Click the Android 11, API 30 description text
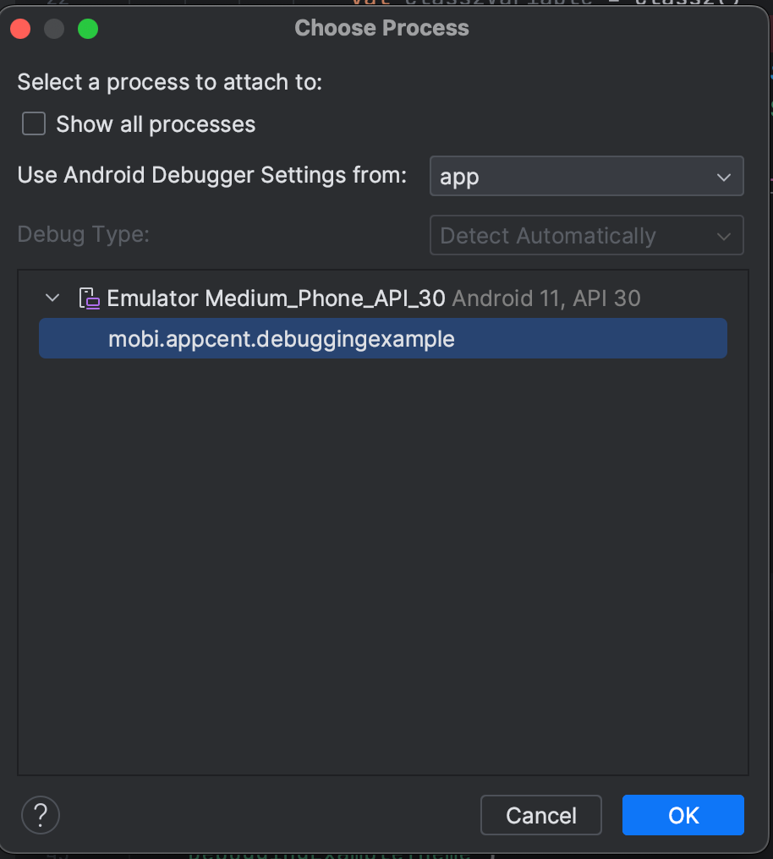 546,298
